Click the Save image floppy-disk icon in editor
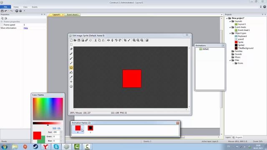Image resolution: width=267 pixels, height=150 pixels. tap(79, 40)
